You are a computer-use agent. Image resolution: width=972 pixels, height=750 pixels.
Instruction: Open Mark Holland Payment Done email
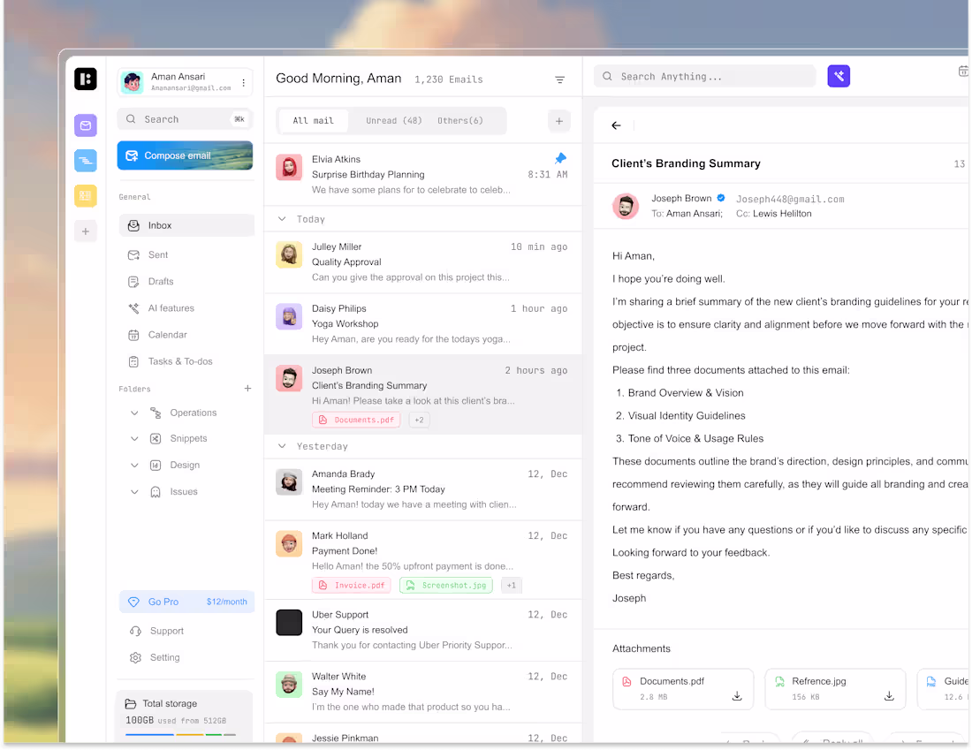(x=422, y=560)
